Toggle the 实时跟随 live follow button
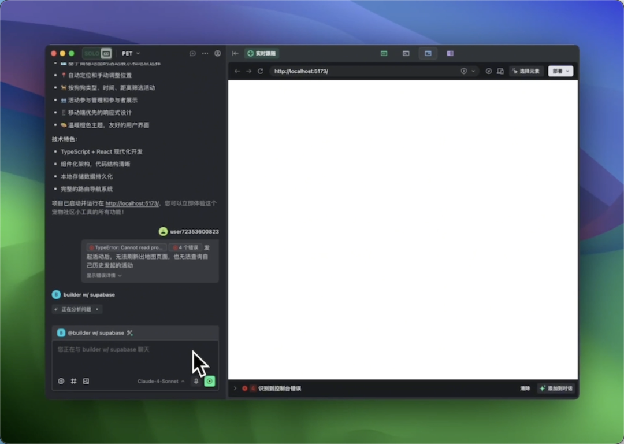Screen dimensions: 624x444 (262, 53)
